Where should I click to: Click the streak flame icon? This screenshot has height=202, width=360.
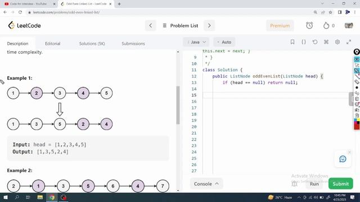326,25
